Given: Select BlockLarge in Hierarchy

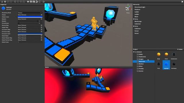Looking at the screenshot, I should (138, 21).
